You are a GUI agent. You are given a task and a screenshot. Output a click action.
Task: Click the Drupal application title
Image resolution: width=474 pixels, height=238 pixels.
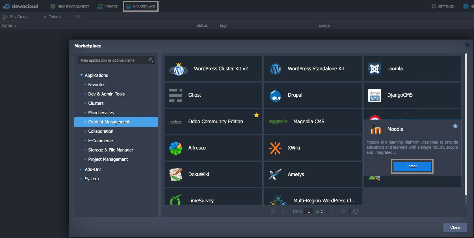(x=295, y=95)
